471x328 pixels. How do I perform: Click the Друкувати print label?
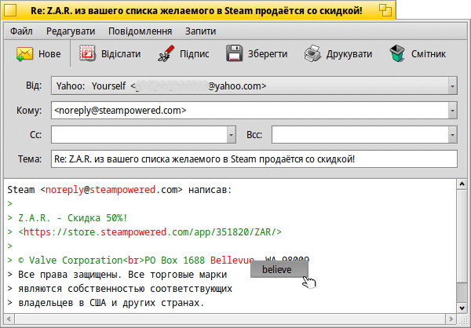tap(349, 54)
